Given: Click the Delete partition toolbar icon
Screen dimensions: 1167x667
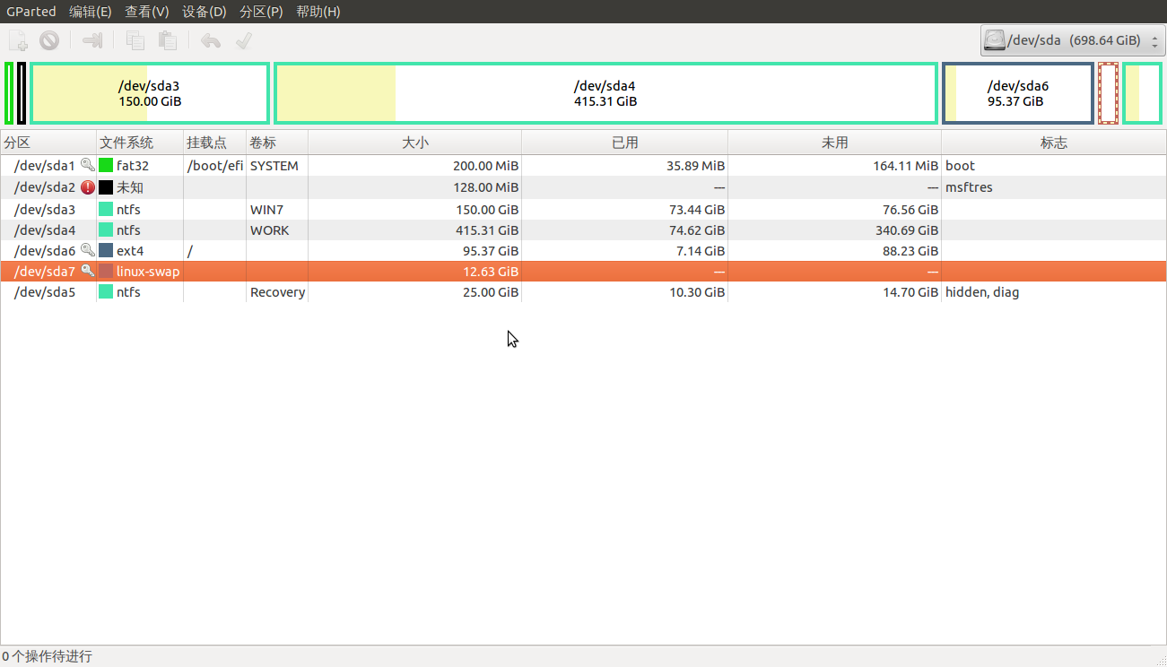Looking at the screenshot, I should click(49, 40).
